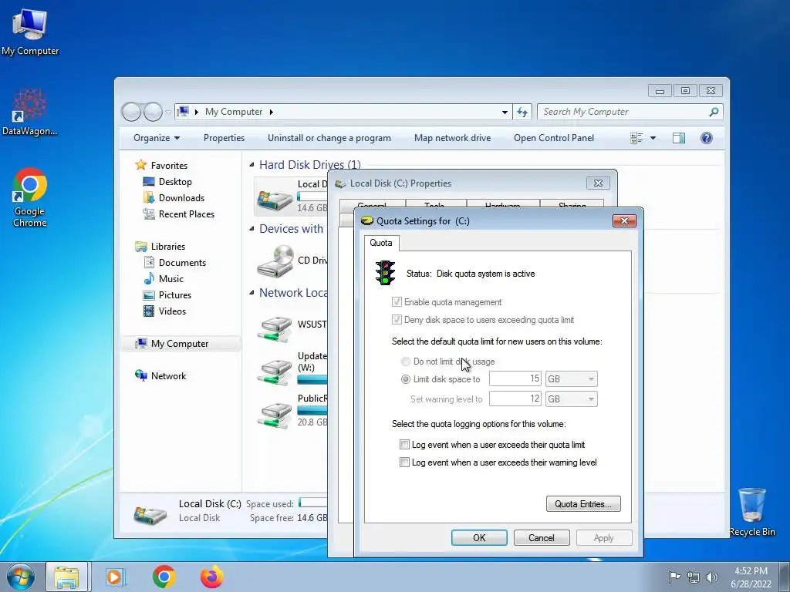Click the My Computer breadcrumb in address bar
Viewport: 790px width, 592px height.
click(x=234, y=112)
